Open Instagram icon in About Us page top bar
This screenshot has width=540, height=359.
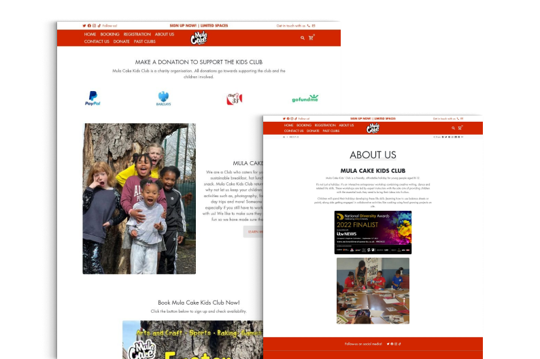click(x=292, y=119)
